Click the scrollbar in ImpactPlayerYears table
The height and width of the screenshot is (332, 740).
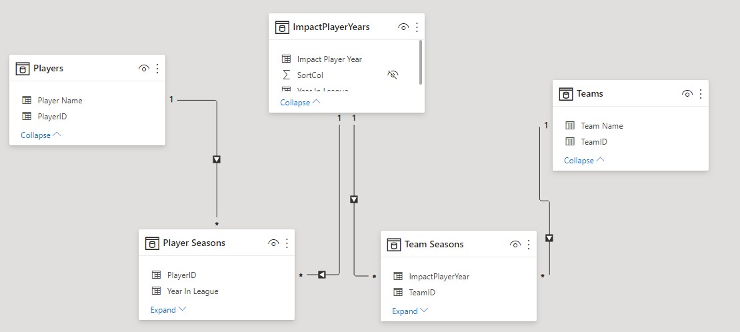(x=420, y=63)
